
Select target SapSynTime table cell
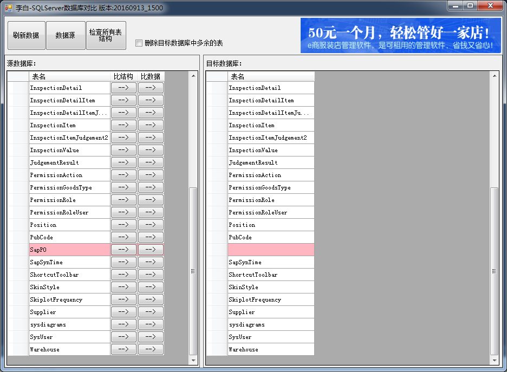pyautogui.click(x=271, y=262)
